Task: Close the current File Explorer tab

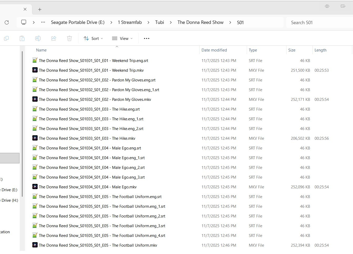Action: click(x=25, y=9)
